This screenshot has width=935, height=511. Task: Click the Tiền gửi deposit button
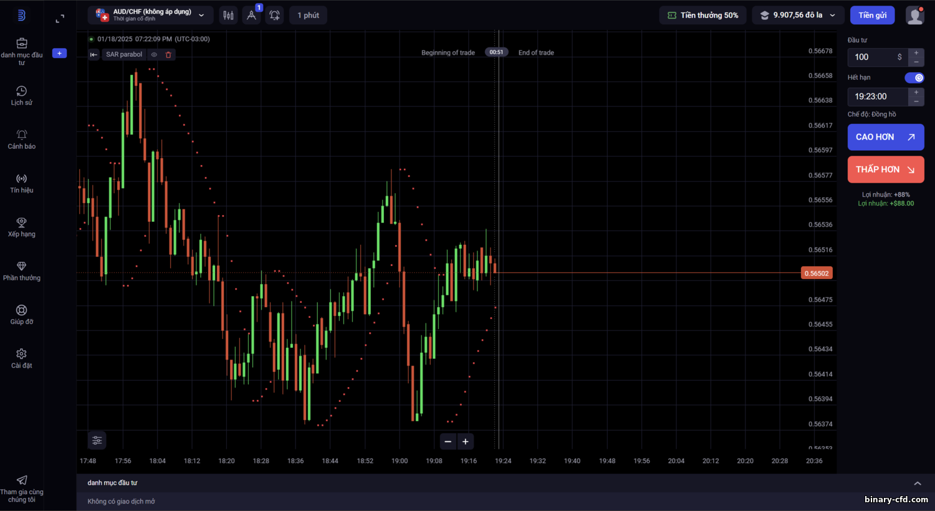[872, 15]
